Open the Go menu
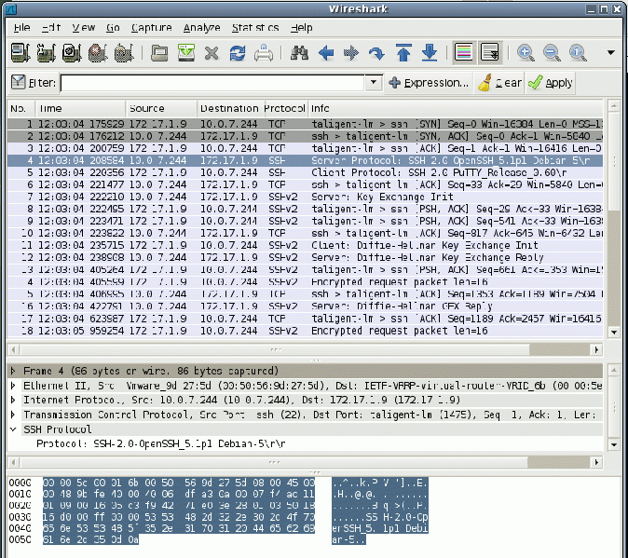The width and height of the screenshot is (628, 558). [113, 28]
